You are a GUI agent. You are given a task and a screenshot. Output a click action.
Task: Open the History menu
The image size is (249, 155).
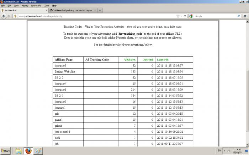pyautogui.click(x=25, y=6)
